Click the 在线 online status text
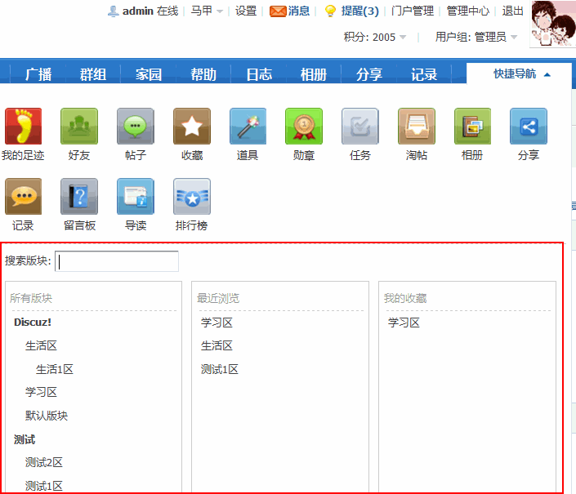Screen dimensions: 576x494 (167, 11)
